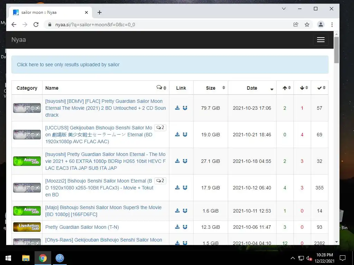Click scrollbar down arrow
The height and width of the screenshot is (265, 354).
click(336, 242)
